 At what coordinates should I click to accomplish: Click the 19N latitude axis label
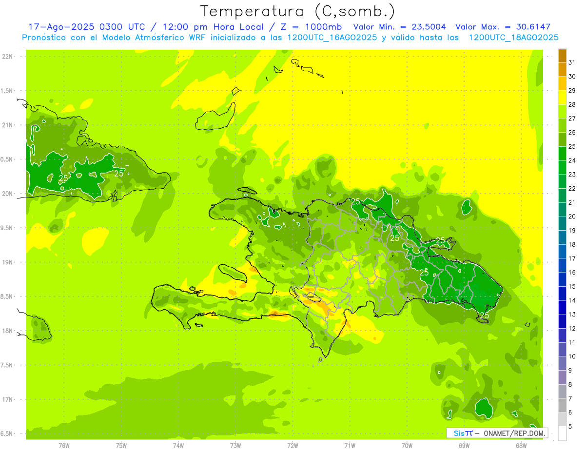click(x=7, y=262)
